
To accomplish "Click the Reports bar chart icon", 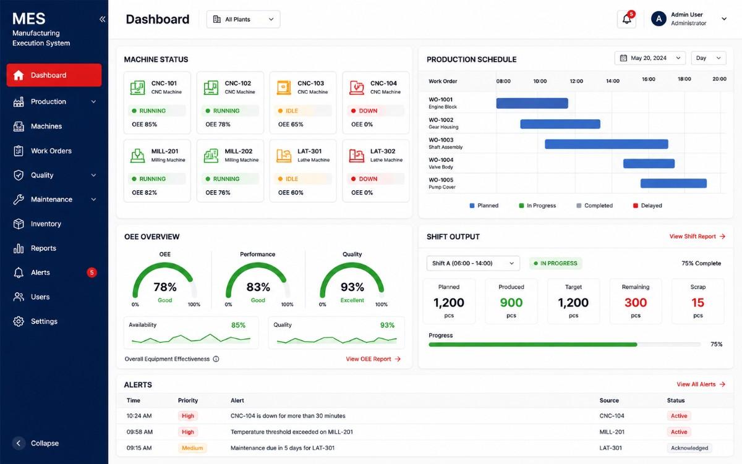I will click(19, 248).
